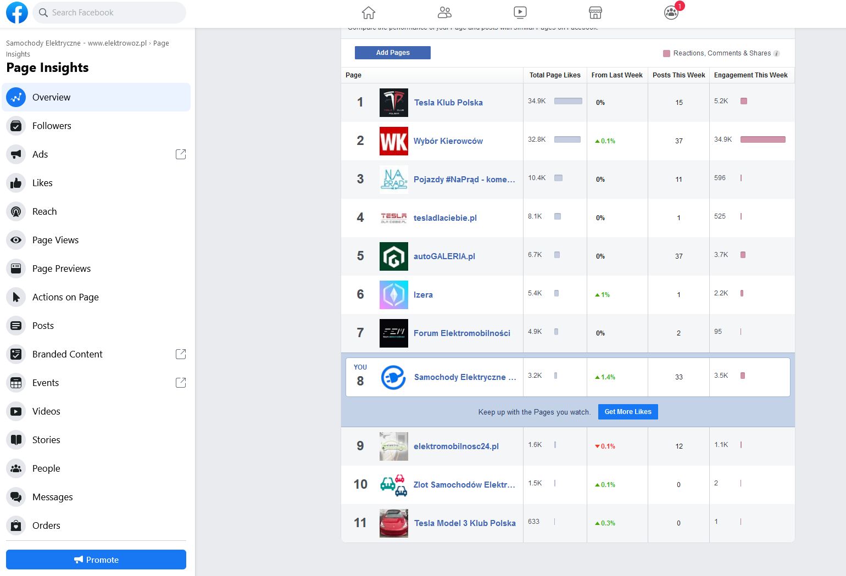Open the Izera page link
The image size is (846, 576).
pos(423,295)
